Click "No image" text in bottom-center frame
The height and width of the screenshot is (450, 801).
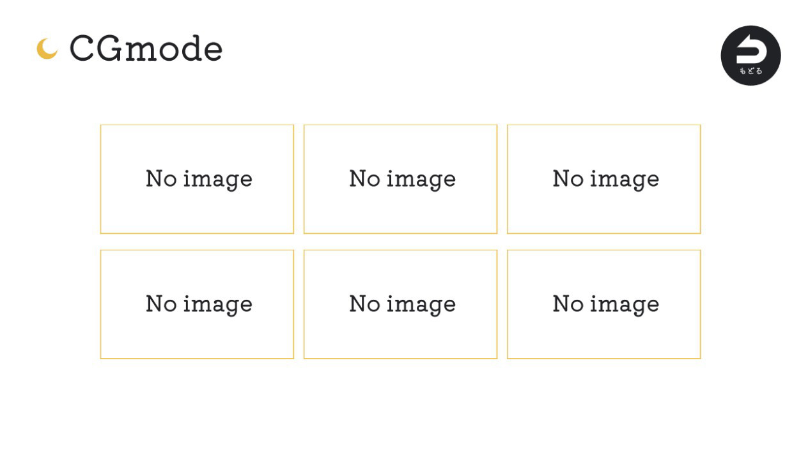[x=402, y=304]
